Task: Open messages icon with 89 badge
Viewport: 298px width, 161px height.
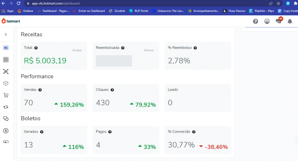Action: click(279, 21)
